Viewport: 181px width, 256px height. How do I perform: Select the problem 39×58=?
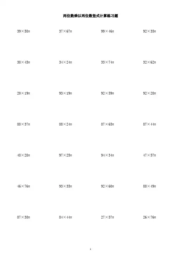coord(23,31)
